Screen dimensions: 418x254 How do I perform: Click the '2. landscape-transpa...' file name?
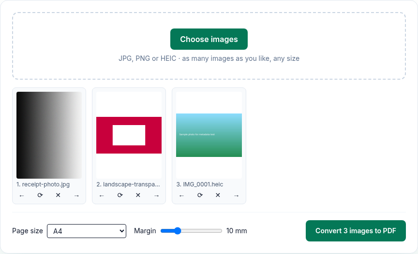tap(128, 184)
